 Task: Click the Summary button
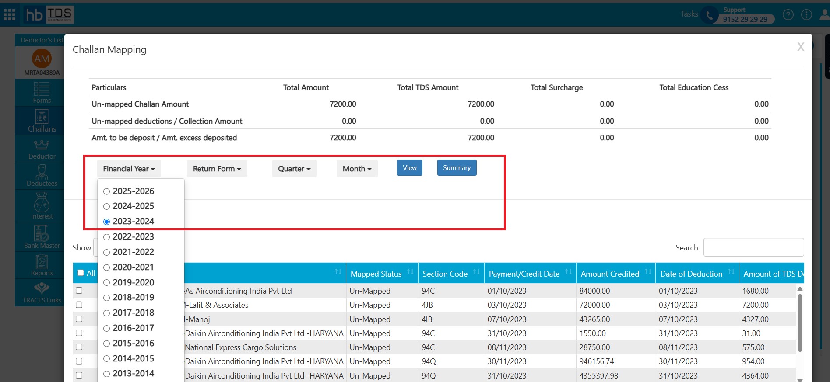[457, 168]
